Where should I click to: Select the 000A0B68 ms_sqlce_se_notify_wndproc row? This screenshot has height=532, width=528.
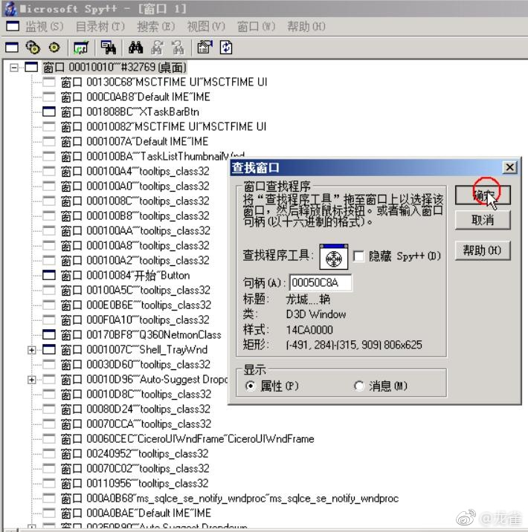pyautogui.click(x=230, y=499)
